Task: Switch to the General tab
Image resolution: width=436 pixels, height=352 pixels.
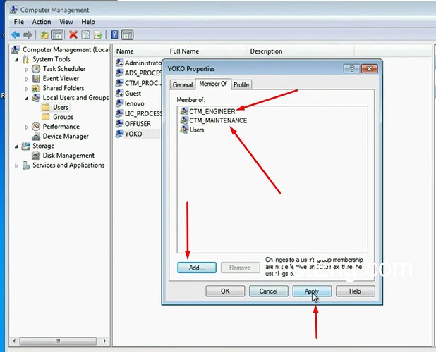Action: coord(183,84)
